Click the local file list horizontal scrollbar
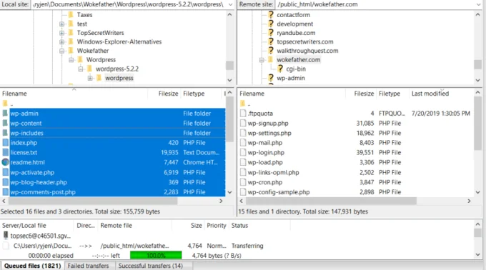Viewport: 486px width, 270px height. pos(93,201)
